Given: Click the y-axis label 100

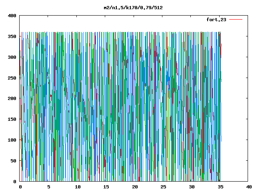Looking at the screenshot, I should pos(12,140).
